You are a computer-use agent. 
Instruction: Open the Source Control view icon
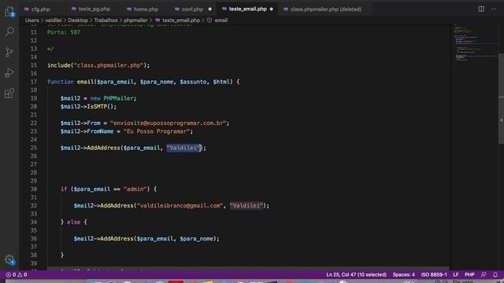[9, 52]
